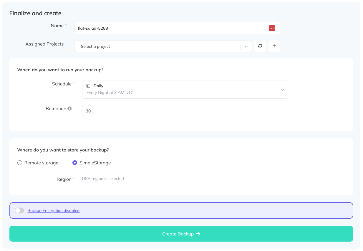The image size is (363, 251).
Task: Click the SimpleStorage label text
Action: coord(95,163)
